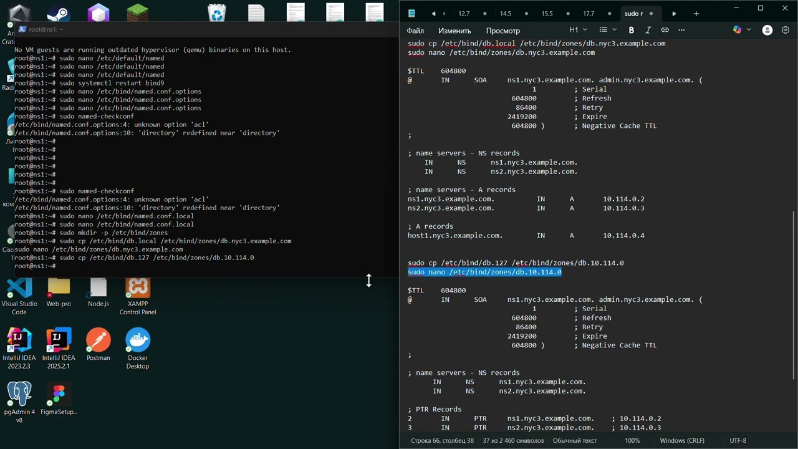Select the FigmaSetup desktop icon
Screen dimensions: 798x449
point(59,399)
